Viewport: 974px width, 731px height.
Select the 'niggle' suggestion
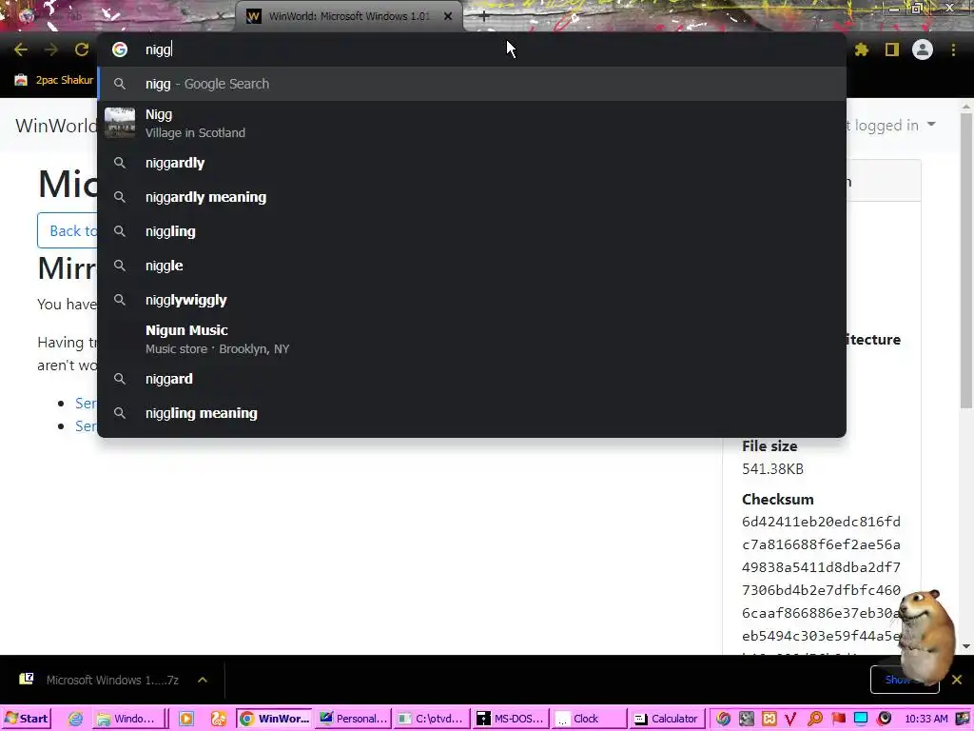472,266
